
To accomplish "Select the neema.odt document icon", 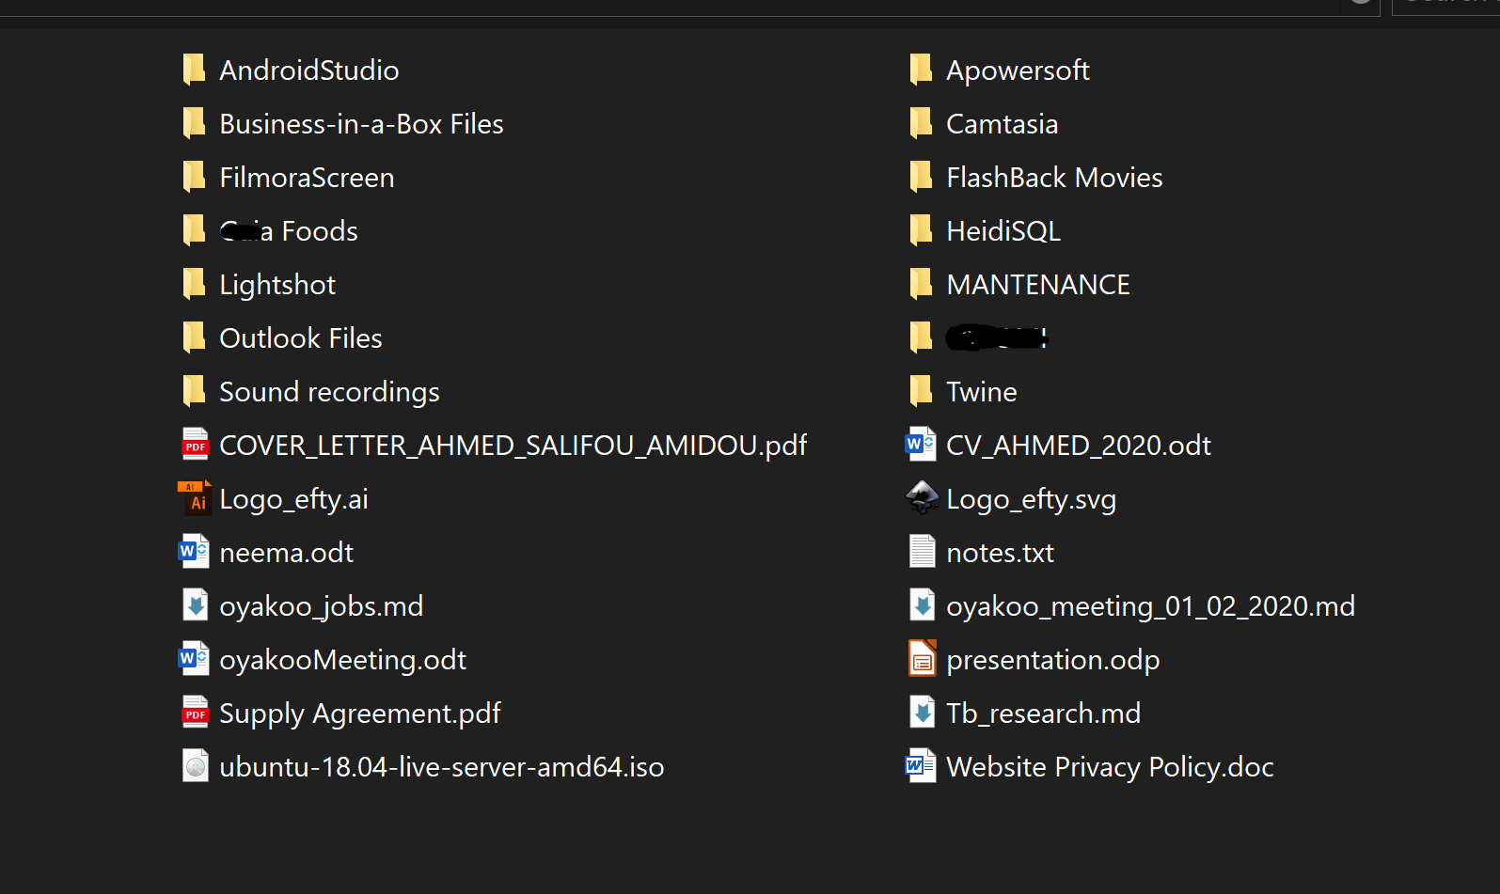I will click(x=194, y=552).
